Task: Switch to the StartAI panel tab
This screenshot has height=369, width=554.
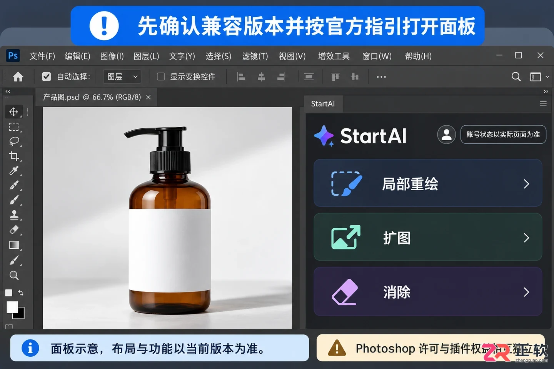Action: pos(323,104)
